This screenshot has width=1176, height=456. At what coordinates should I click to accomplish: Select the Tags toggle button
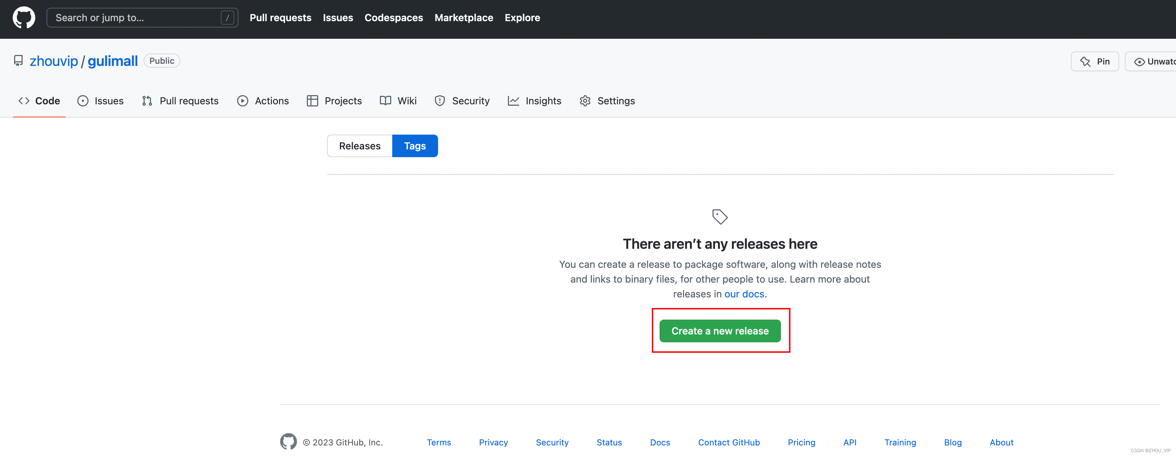414,146
